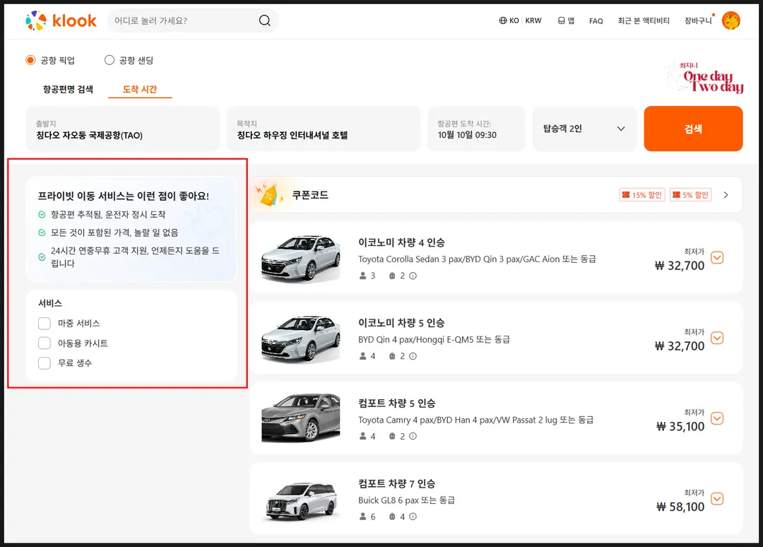Open the FAQ menu link
The image size is (763, 547).
coord(596,21)
